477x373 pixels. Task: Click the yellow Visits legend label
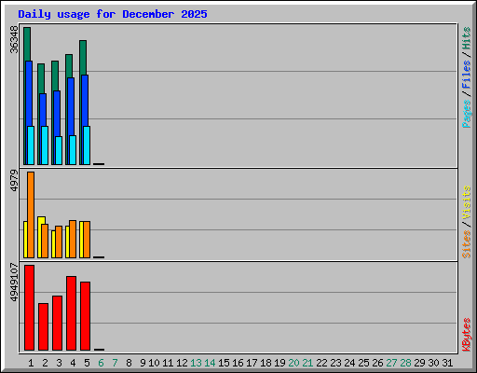466,203
